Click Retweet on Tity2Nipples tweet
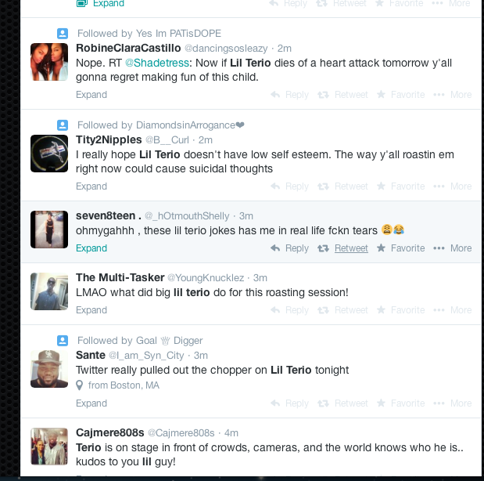This screenshot has height=481, width=484. click(x=343, y=186)
